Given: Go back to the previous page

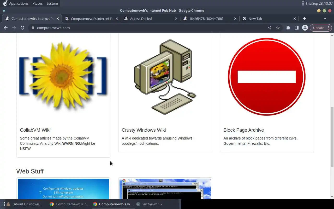Looking at the screenshot, I should point(6,28).
